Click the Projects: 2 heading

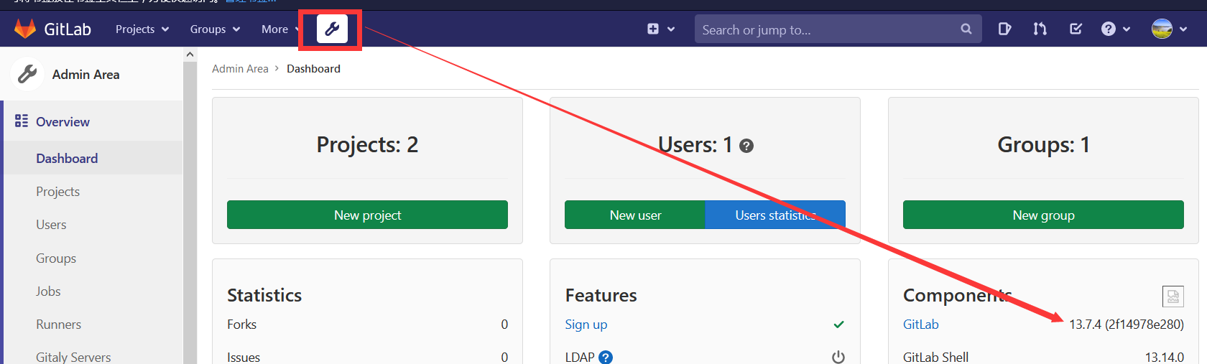[x=367, y=145]
